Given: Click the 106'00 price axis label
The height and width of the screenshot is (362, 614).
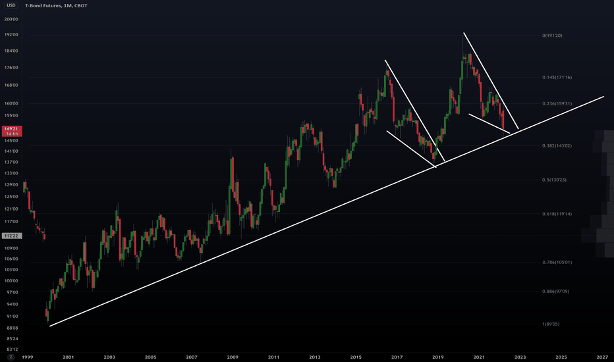Looking at the screenshot, I should pyautogui.click(x=11, y=259).
